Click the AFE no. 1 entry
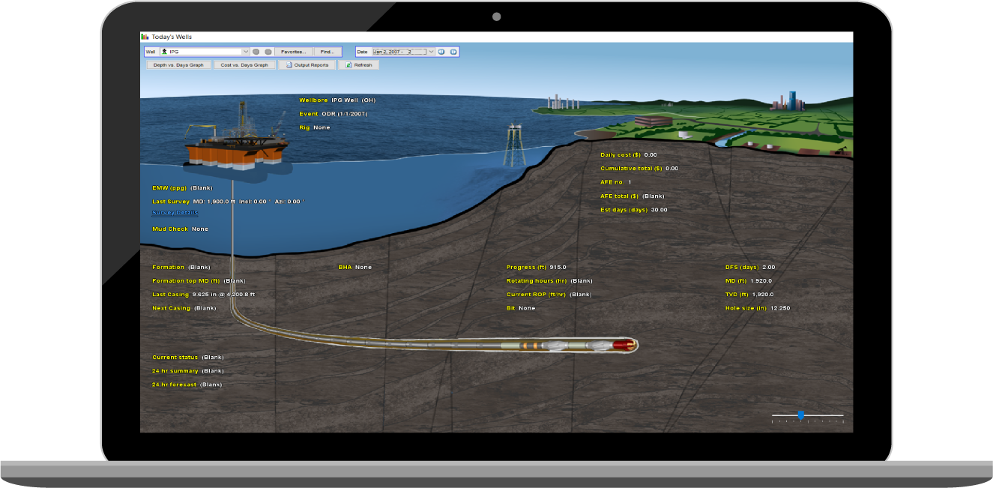The image size is (993, 488). pos(616,182)
